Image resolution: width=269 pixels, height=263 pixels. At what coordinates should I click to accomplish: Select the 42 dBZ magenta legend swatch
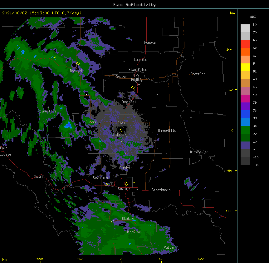(245, 98)
